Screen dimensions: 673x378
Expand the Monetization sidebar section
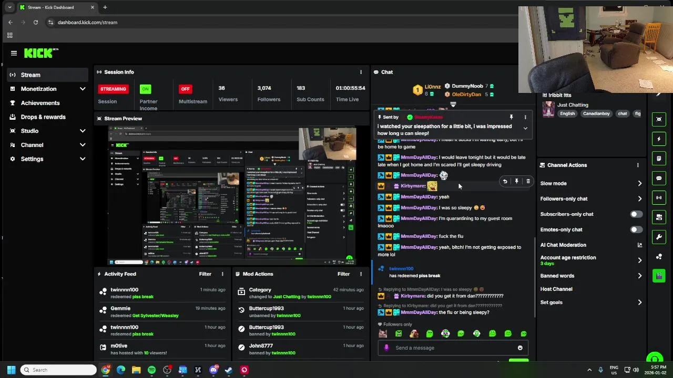pos(47,89)
